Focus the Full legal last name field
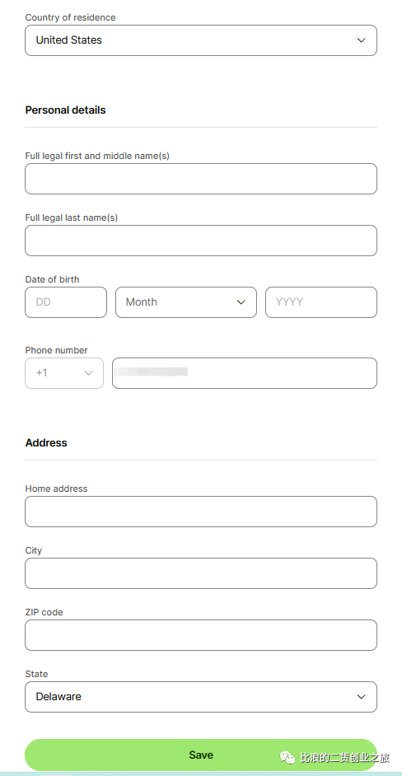This screenshot has height=776, width=402. click(200, 241)
